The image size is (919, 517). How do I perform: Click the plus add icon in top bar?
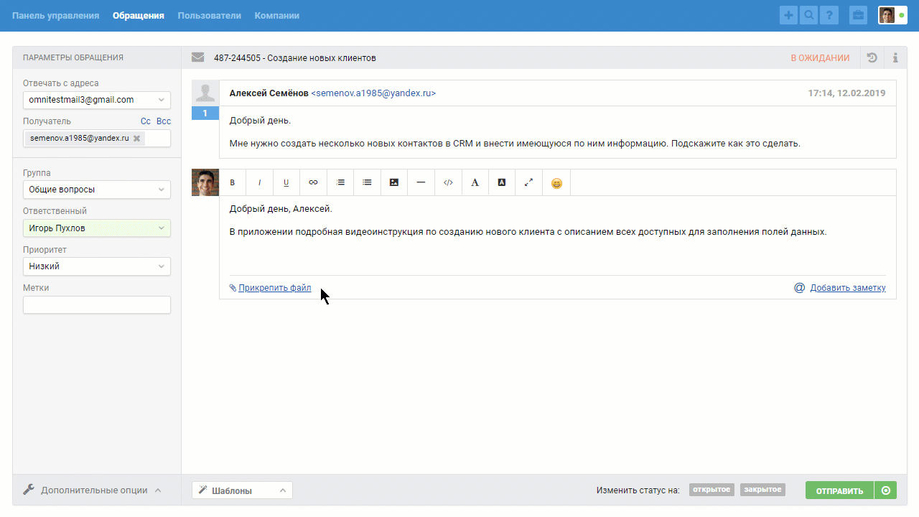788,15
